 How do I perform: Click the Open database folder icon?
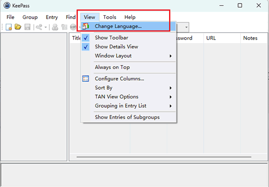pos(18,27)
